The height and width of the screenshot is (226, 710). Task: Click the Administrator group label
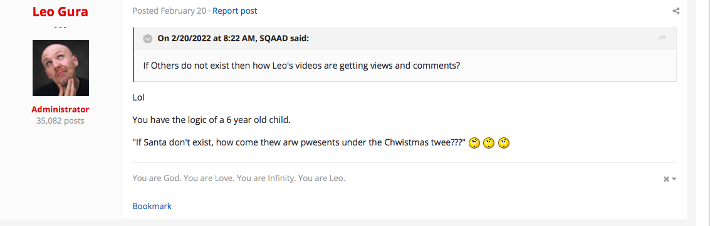pyautogui.click(x=60, y=110)
